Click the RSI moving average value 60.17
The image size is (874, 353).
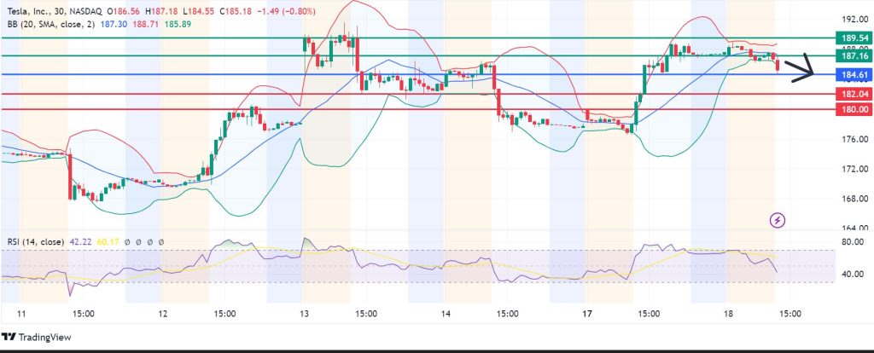pyautogui.click(x=108, y=241)
